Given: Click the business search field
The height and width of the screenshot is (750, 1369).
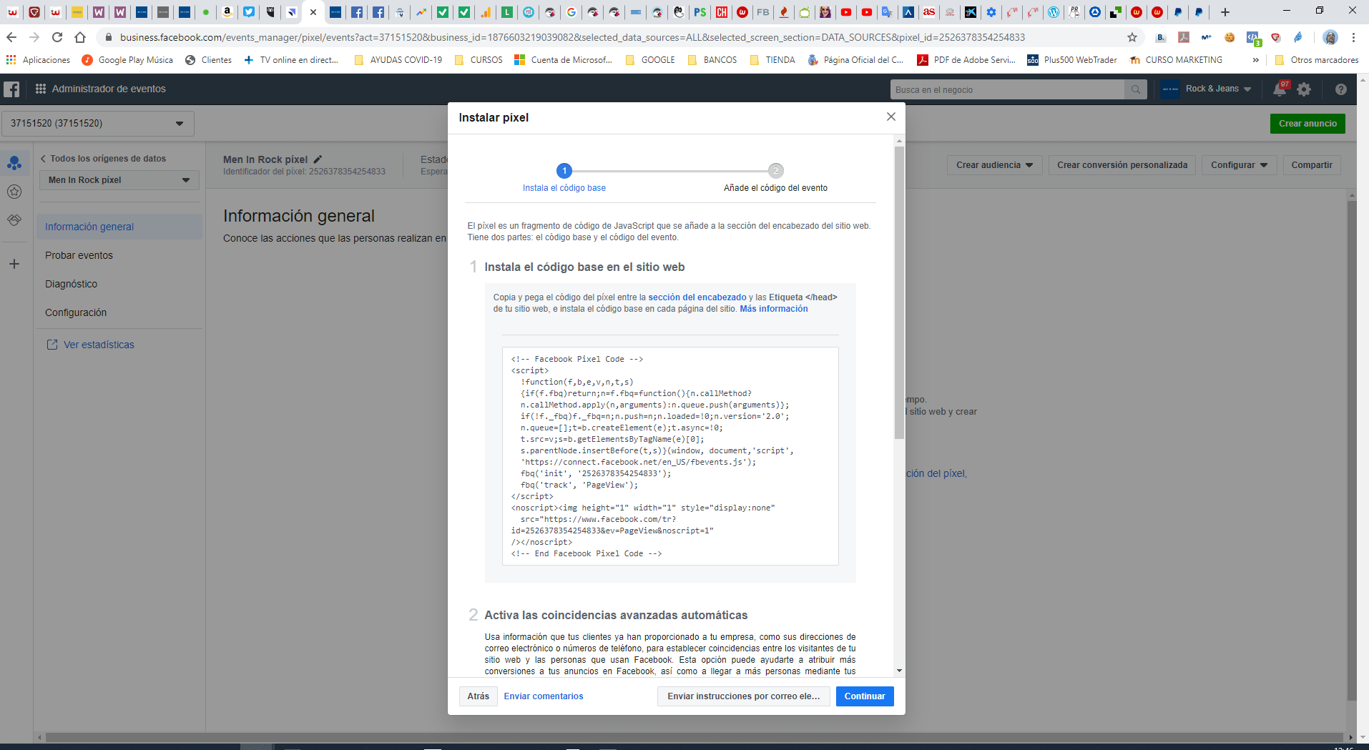Looking at the screenshot, I should coord(1007,89).
